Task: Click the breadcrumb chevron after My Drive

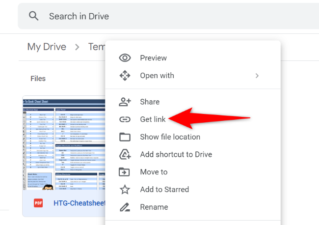Action: tap(77, 47)
